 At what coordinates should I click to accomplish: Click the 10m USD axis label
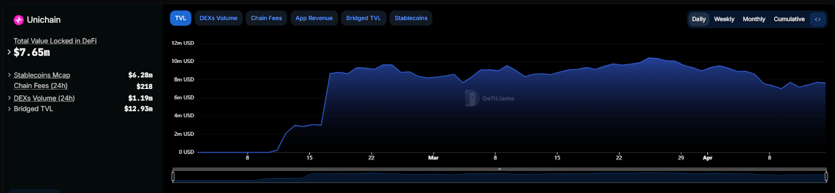point(183,61)
